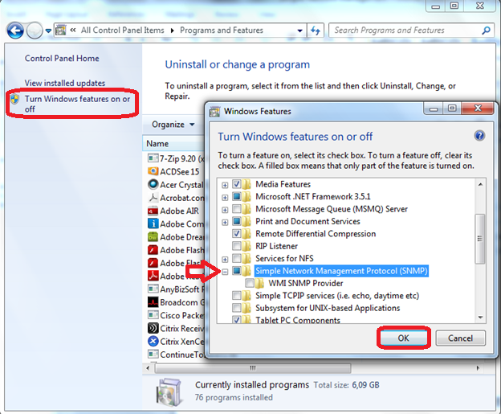
Task: Open Control Panel Home link
Action: pos(62,58)
